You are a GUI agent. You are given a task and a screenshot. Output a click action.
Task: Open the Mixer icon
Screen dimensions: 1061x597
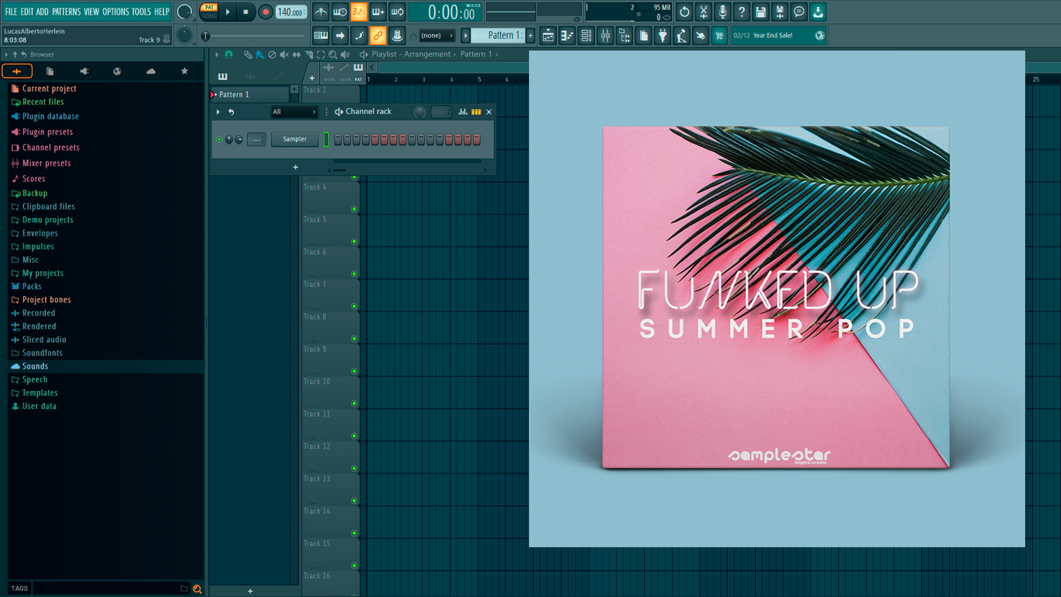[x=605, y=35]
